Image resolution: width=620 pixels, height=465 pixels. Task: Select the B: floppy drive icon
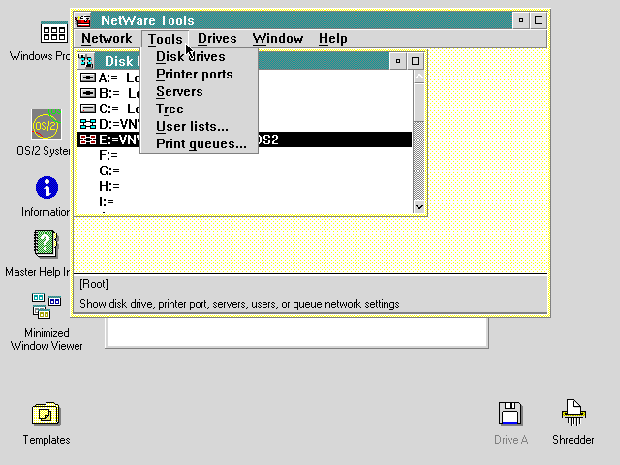pyautogui.click(x=88, y=93)
